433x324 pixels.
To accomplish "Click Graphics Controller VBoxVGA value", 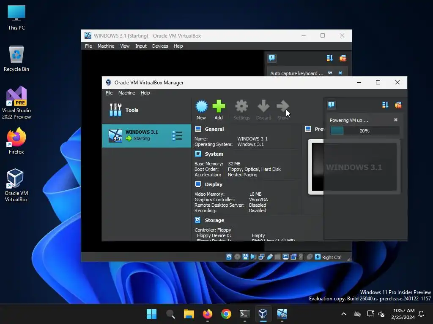I will (x=258, y=200).
